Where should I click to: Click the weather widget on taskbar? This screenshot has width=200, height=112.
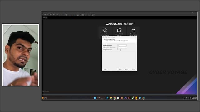click(45, 98)
